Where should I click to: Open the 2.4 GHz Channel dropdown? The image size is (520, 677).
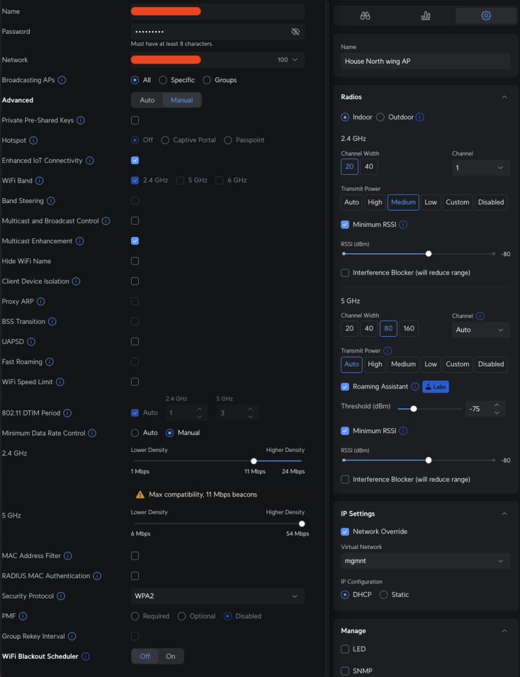480,168
